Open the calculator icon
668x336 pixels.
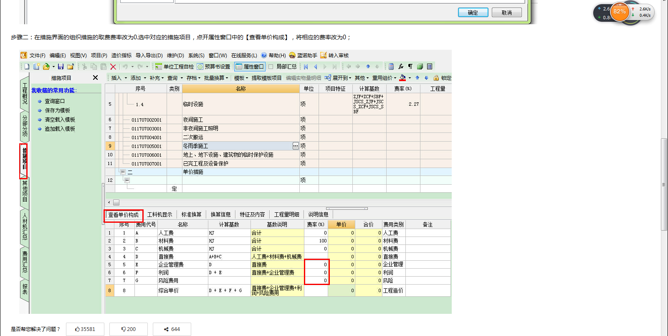point(391,66)
